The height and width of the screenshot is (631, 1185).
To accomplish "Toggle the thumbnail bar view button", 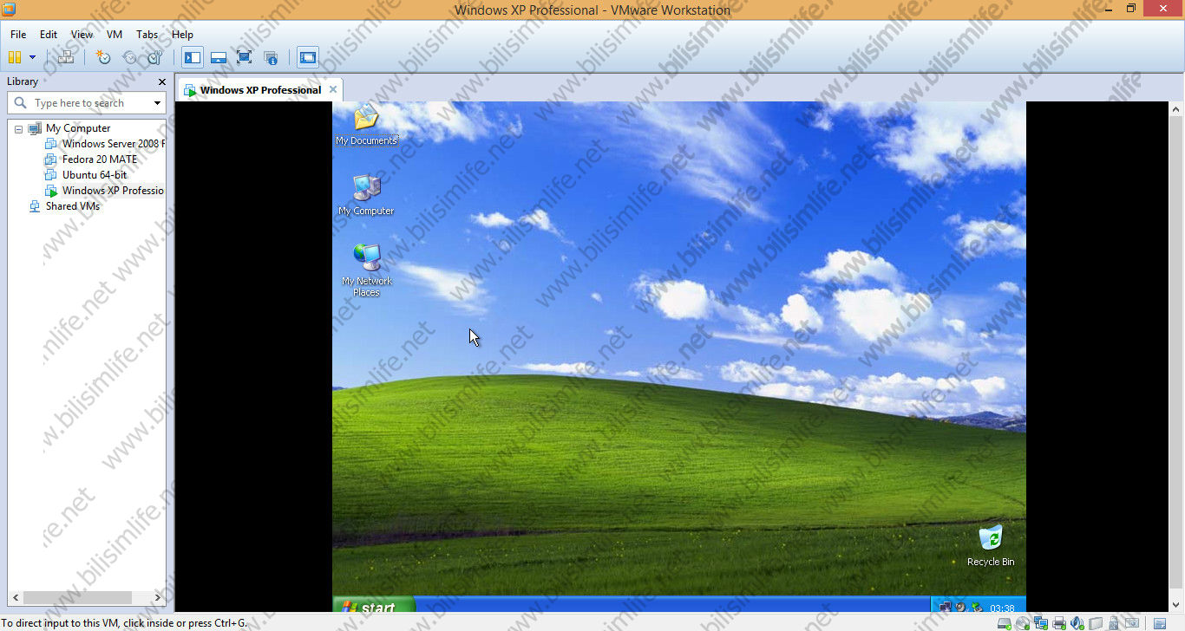I will coord(219,57).
